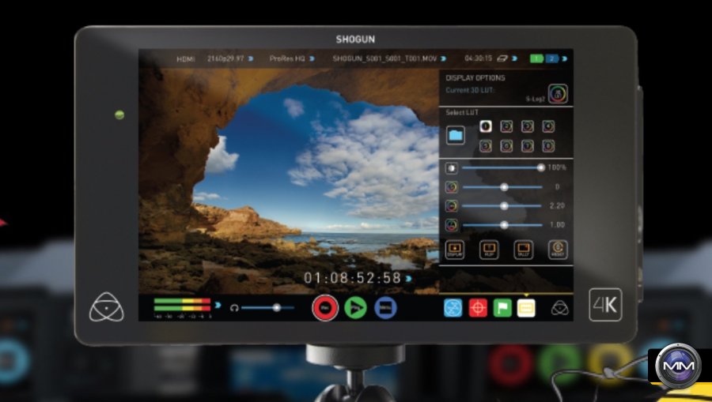
Task: Select LUT slot 5
Action: coord(486,145)
